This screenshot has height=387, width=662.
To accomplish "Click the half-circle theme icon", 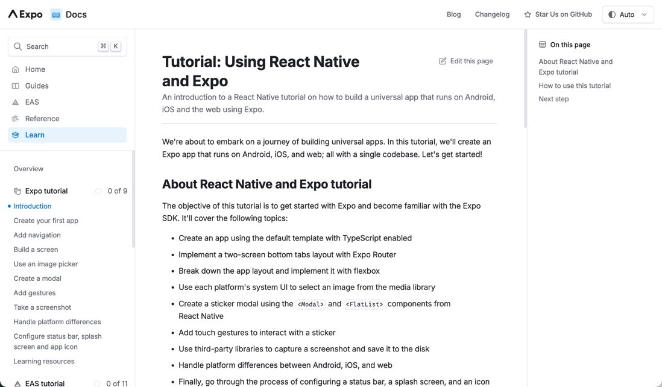I will (x=612, y=14).
